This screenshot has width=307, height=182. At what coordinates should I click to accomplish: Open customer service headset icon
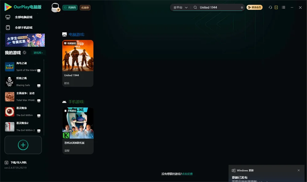270,7
